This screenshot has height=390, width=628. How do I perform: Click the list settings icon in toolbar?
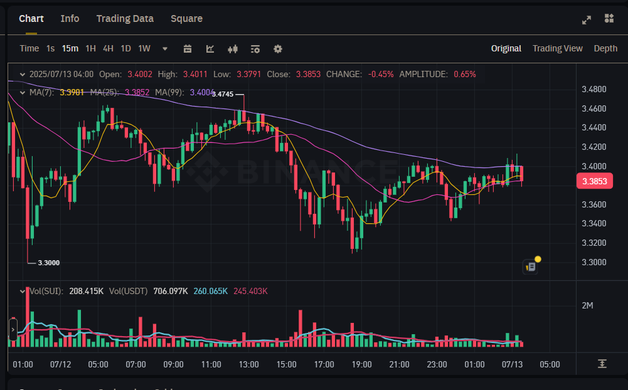click(x=255, y=49)
